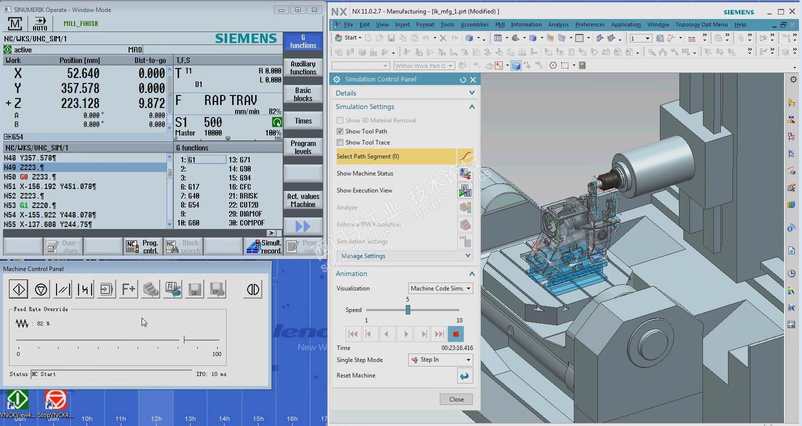Screen dimensions: 802x426
Task: Open the Show Machine Status icon
Action: pyautogui.click(x=465, y=173)
